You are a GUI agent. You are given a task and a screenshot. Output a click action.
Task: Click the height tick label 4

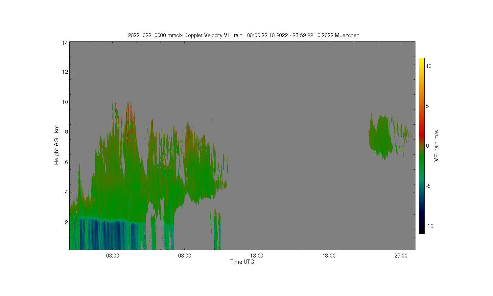click(66, 192)
